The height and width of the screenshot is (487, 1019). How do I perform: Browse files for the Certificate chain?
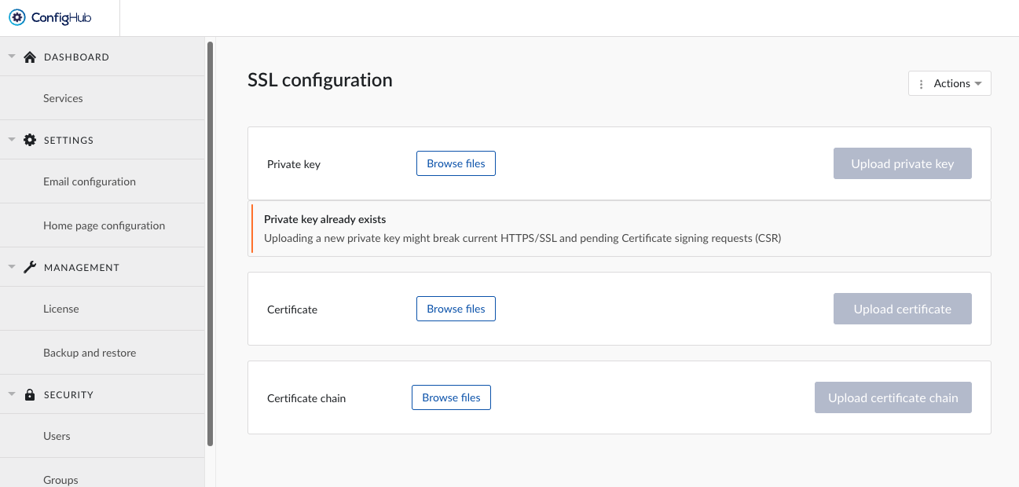pos(451,398)
